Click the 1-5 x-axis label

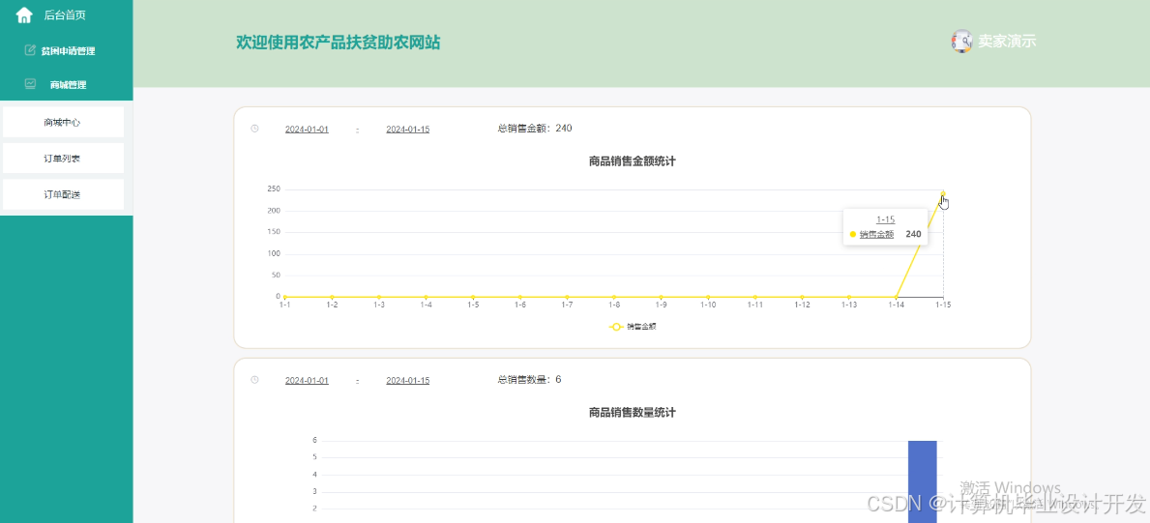pos(473,305)
